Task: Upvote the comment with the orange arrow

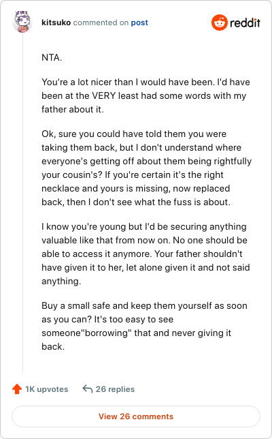Action: point(17,389)
